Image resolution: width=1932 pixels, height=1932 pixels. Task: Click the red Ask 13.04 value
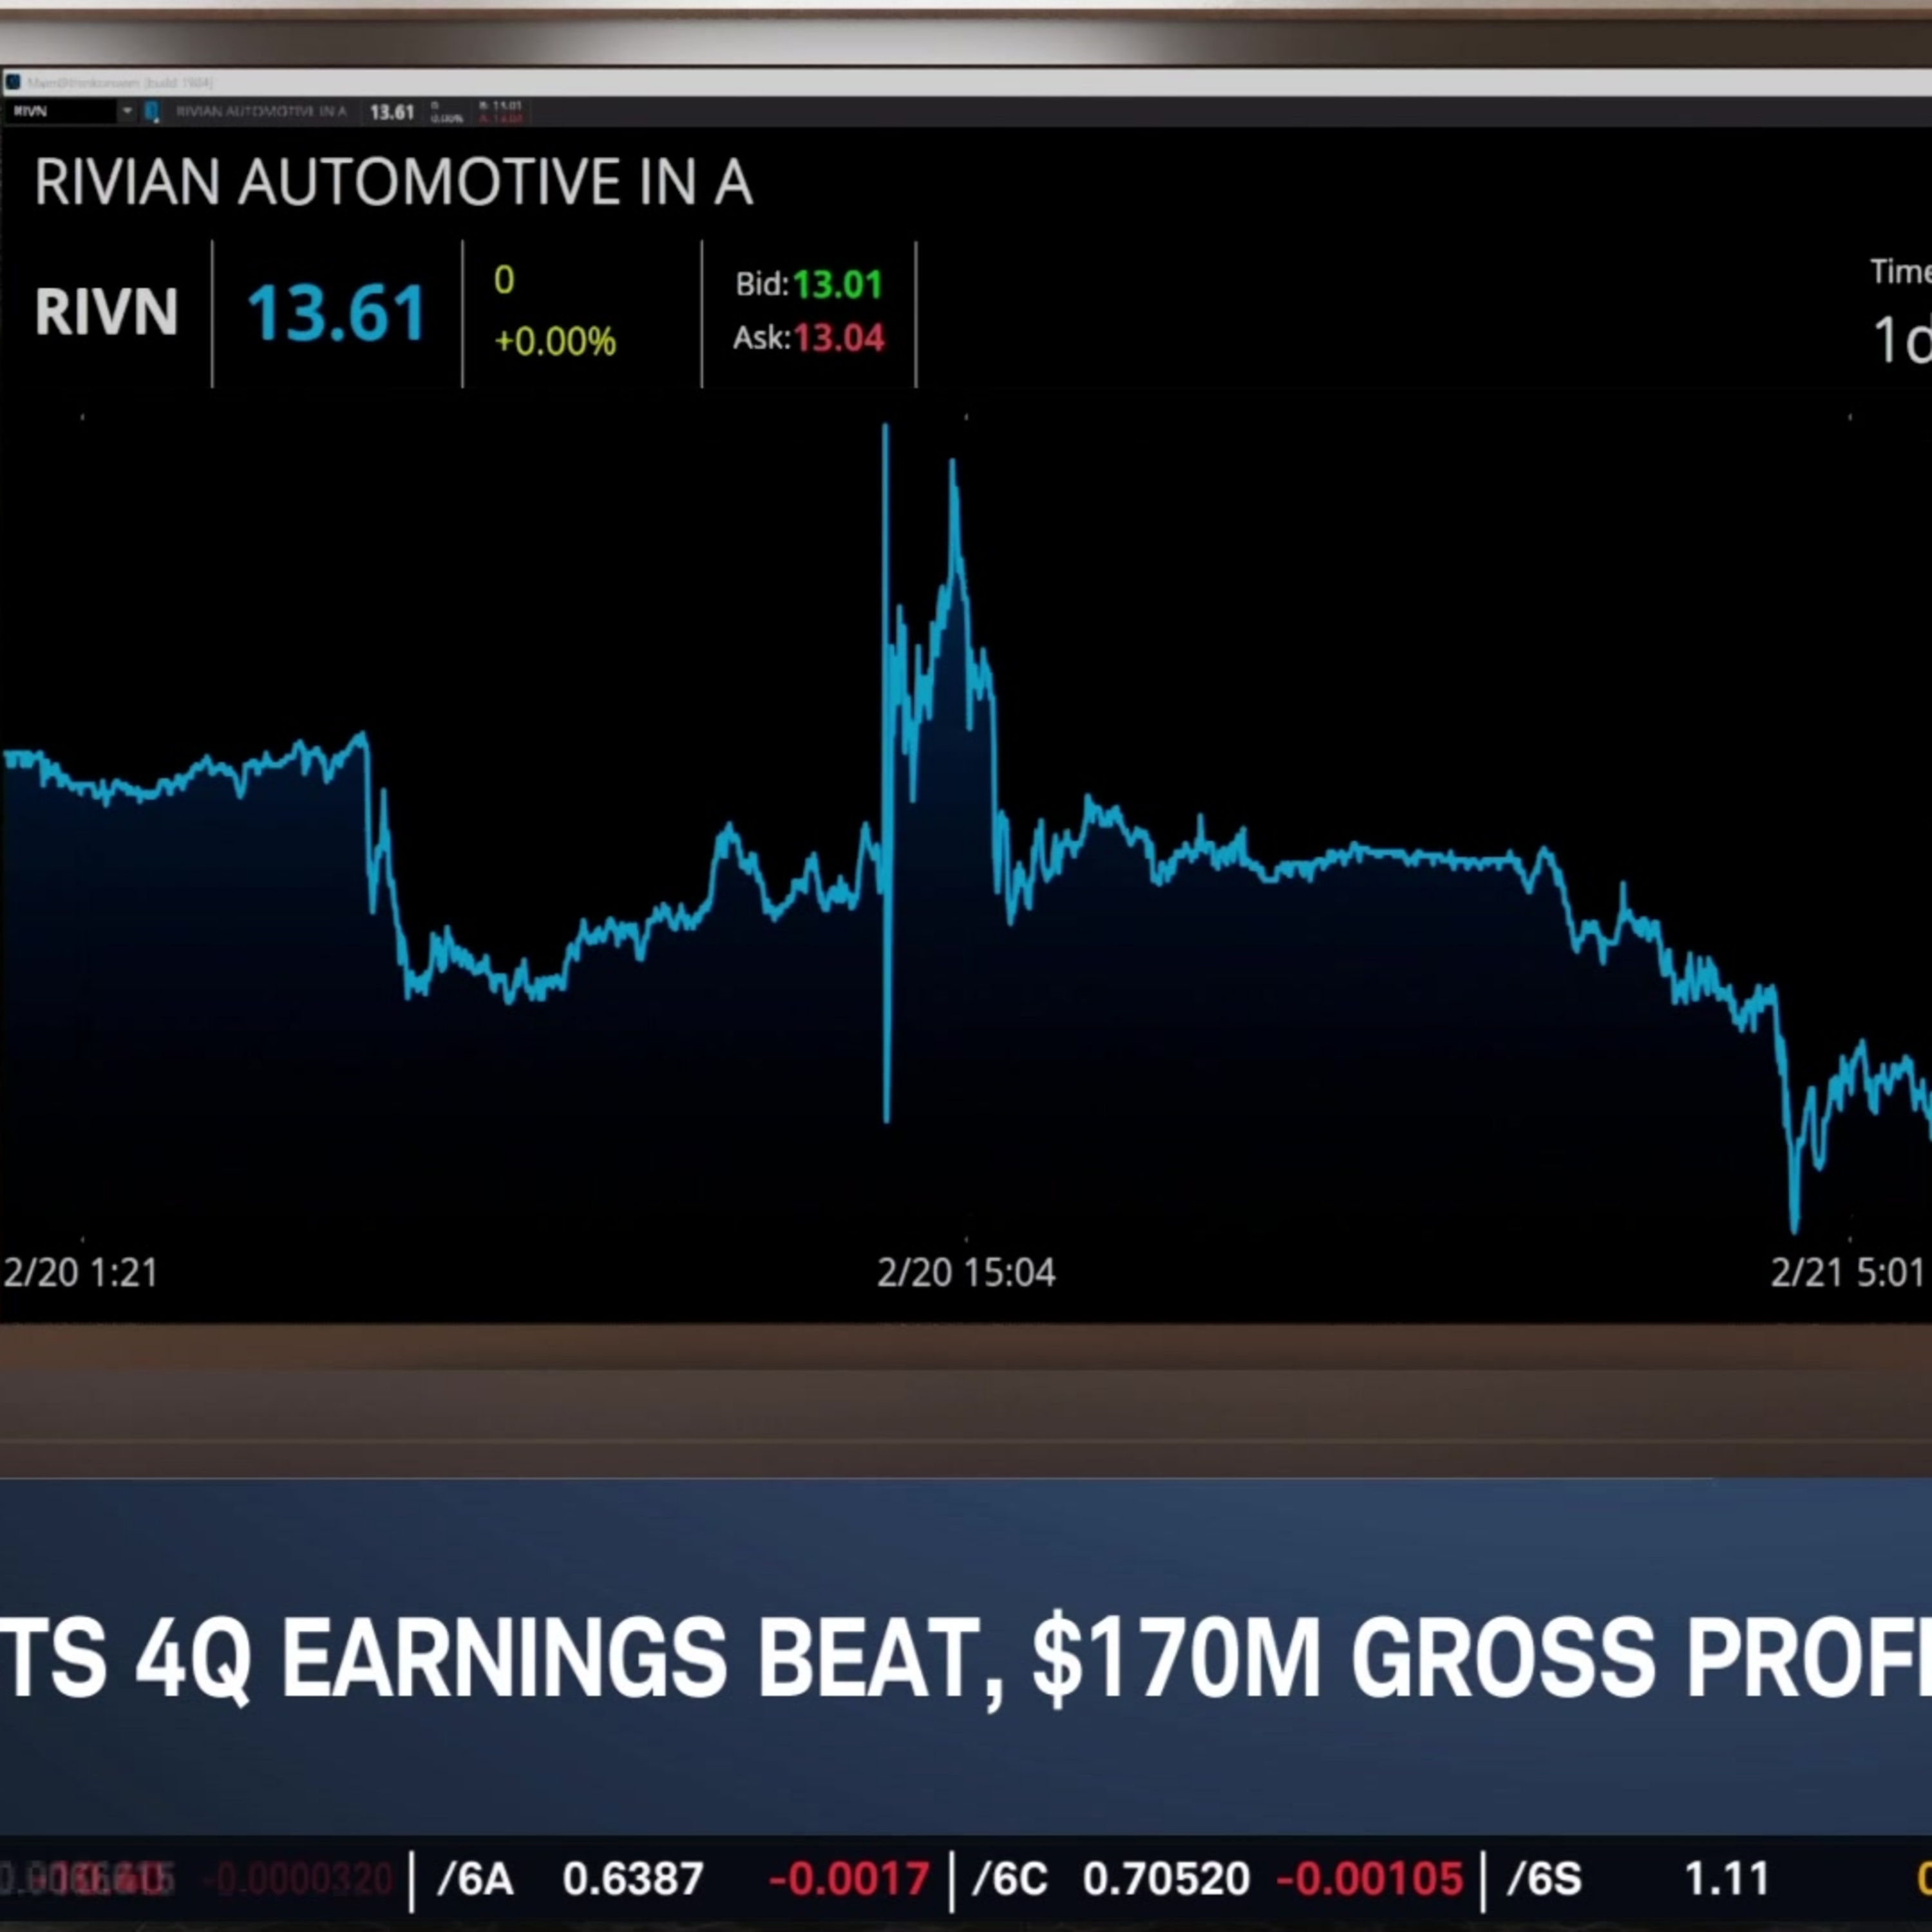tap(839, 338)
